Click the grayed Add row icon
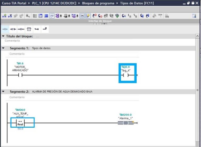This screenshot has width=201, height=147. coord(21,16)
